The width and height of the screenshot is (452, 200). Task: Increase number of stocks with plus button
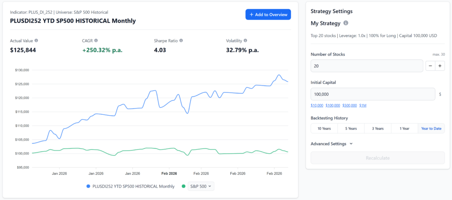pyautogui.click(x=440, y=66)
